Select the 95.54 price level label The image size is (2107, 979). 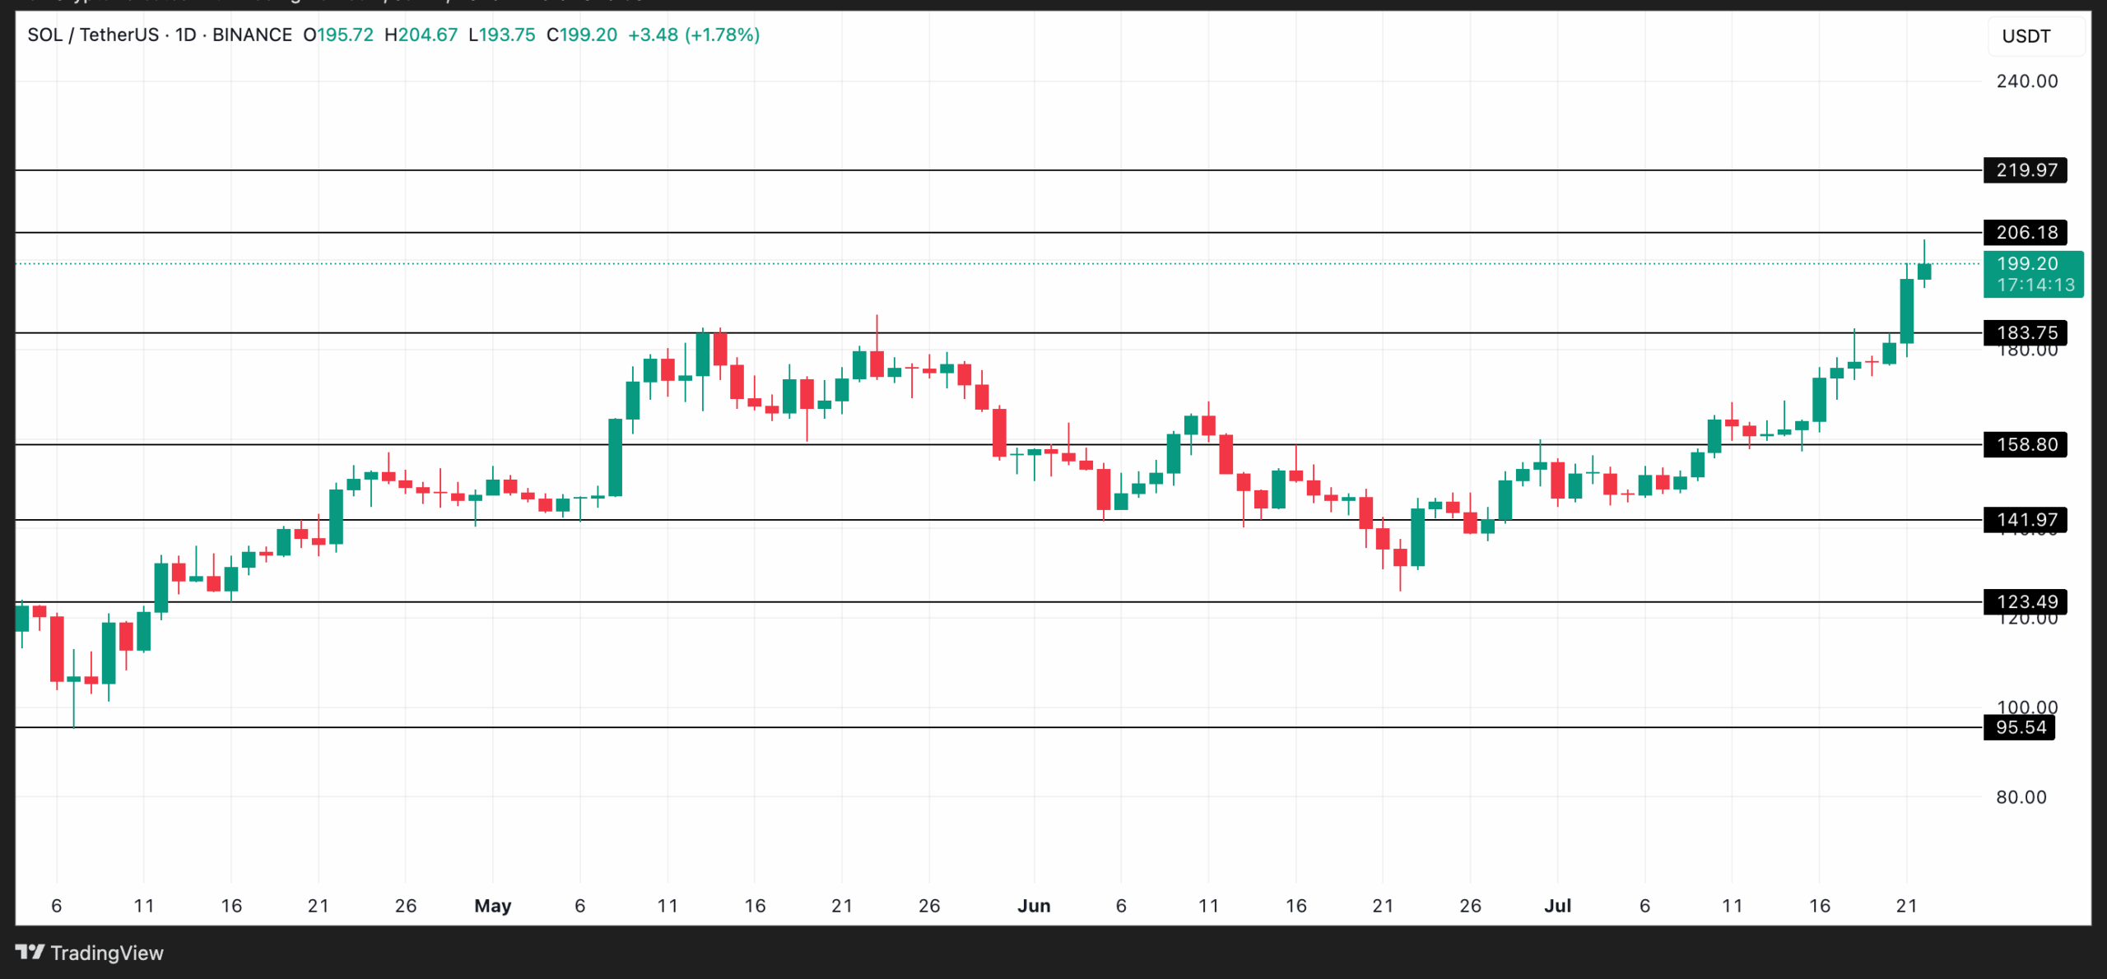click(x=2020, y=727)
